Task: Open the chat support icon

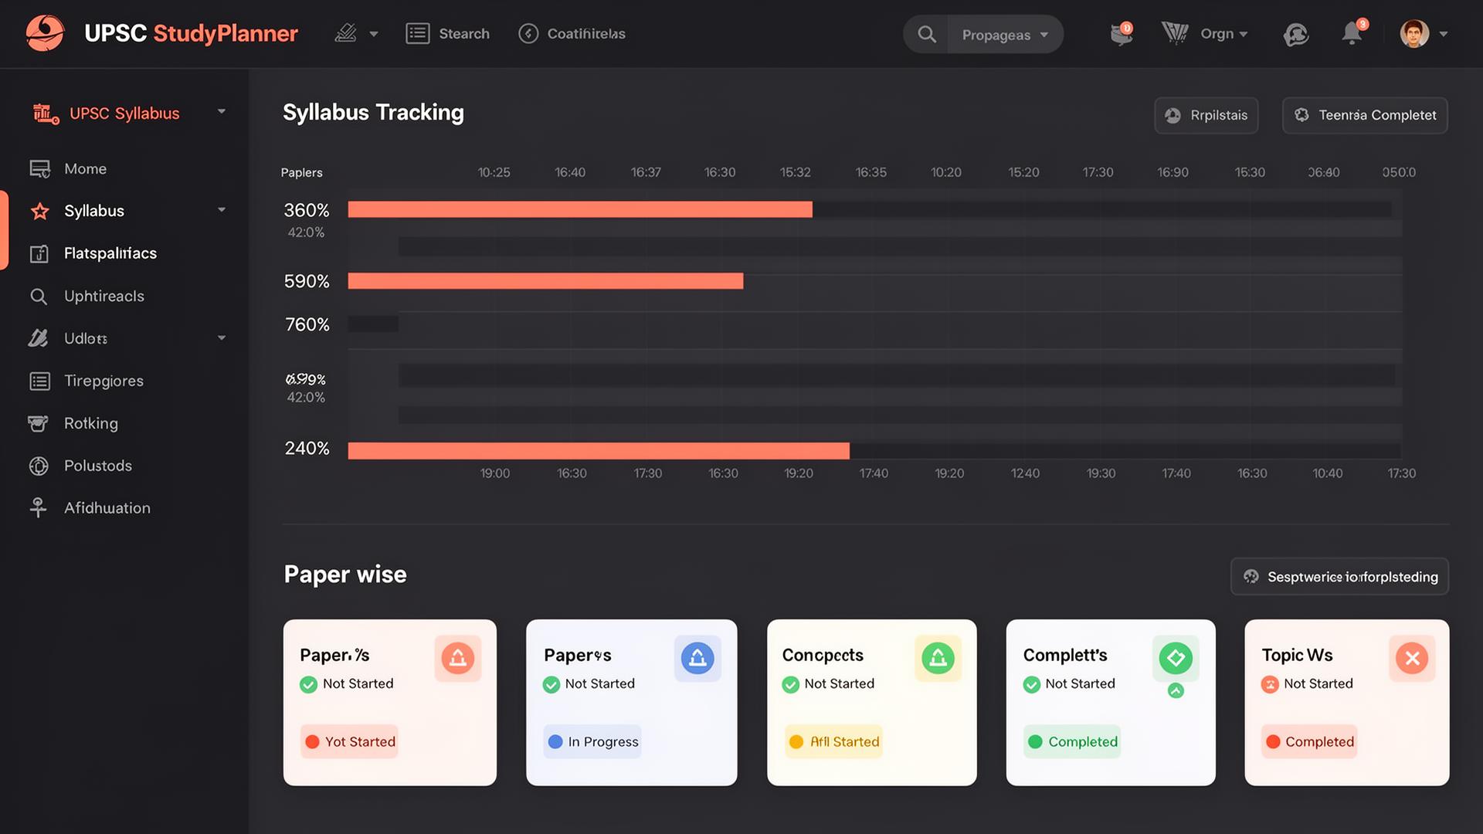Action: (1296, 34)
